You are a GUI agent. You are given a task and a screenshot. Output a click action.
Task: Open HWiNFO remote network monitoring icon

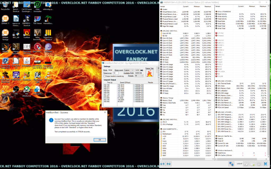point(231,164)
